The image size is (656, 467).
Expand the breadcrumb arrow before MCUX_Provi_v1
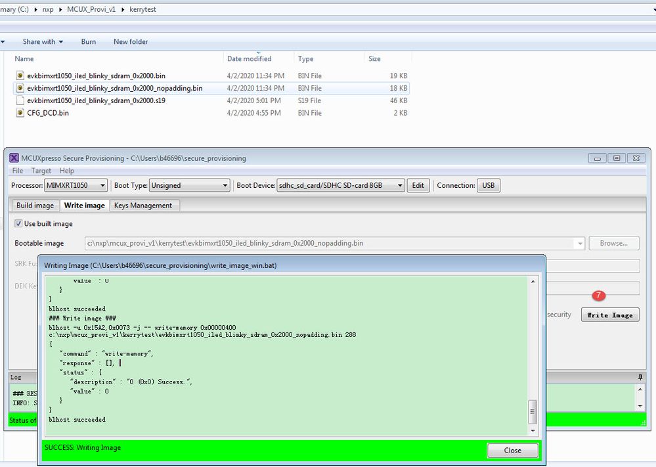pos(60,9)
